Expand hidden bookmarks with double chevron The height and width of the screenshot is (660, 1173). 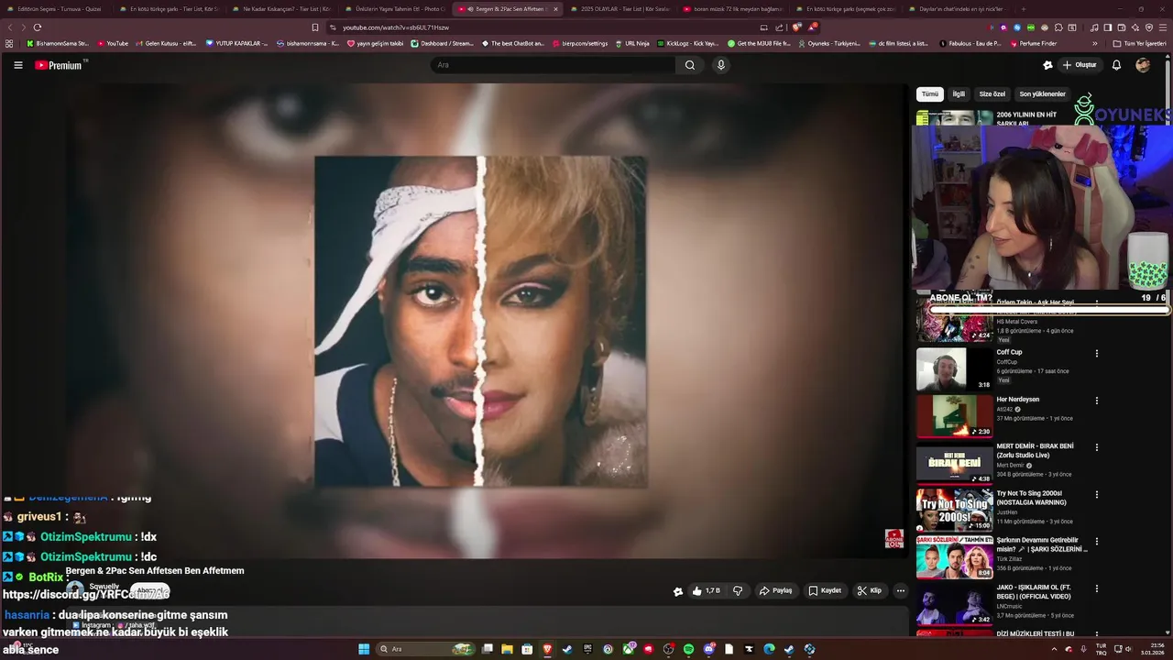(1094, 43)
